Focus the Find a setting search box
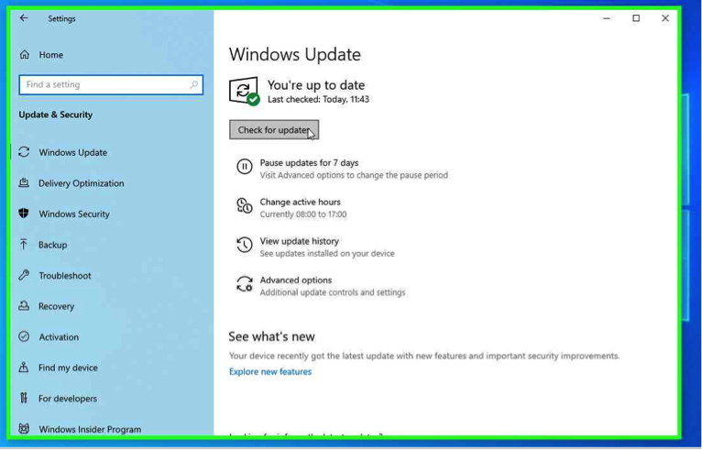Viewport: 702px width, 450px height. 103,85
